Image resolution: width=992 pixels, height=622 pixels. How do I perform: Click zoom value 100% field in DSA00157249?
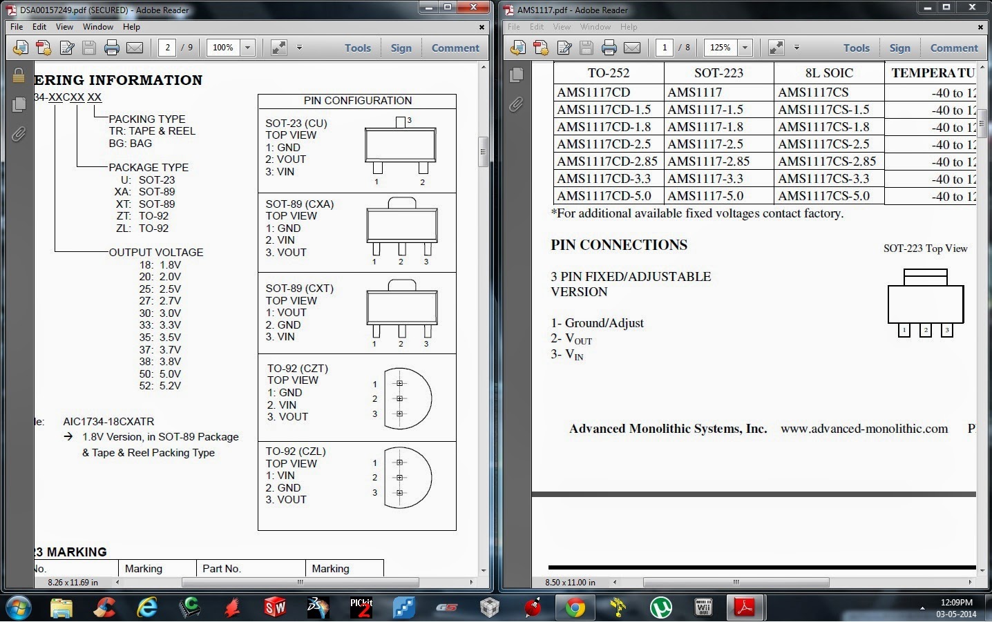[224, 48]
